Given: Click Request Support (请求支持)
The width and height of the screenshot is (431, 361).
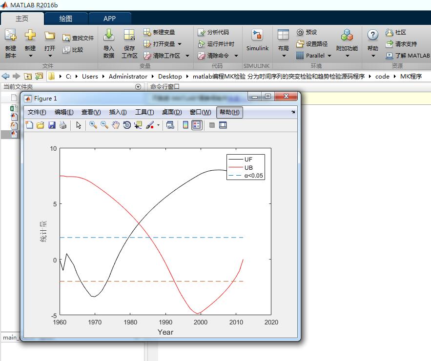Looking at the screenshot, I should (401, 44).
